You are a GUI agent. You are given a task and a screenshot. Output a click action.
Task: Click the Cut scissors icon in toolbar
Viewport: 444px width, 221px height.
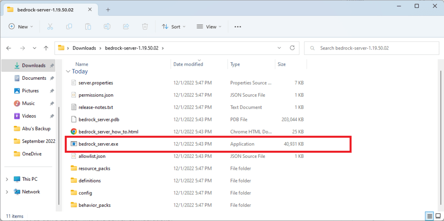(50, 27)
